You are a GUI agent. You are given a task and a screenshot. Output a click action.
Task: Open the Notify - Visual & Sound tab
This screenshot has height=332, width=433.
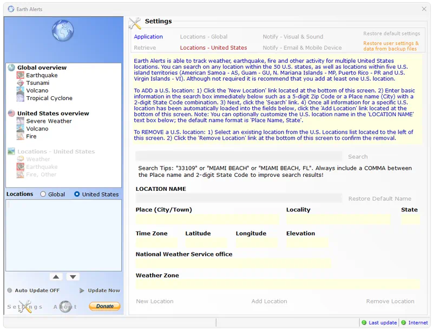[293, 37]
